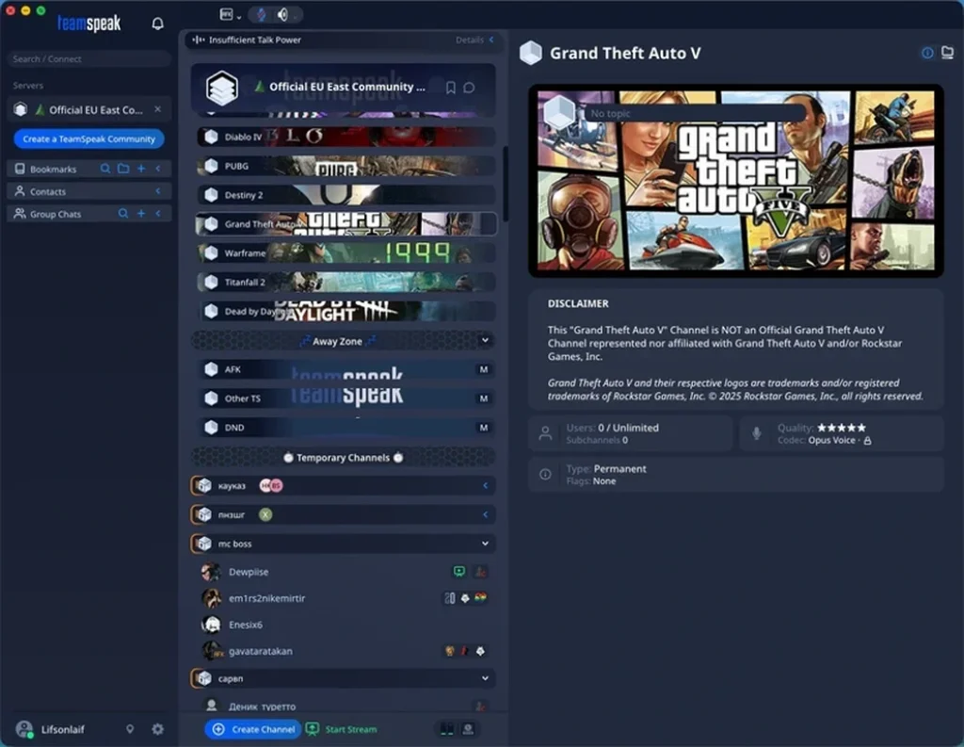The image size is (964, 747).
Task: Join the Other TS channel
Action: coord(346,398)
